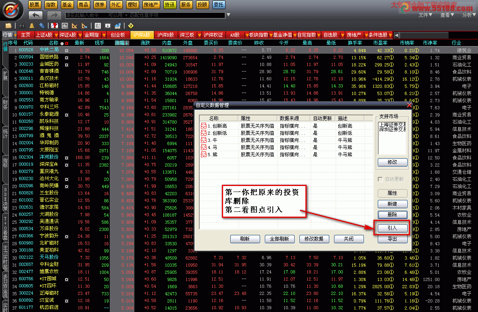Select the triangle ruler with arrow icon
Viewport: 478px width, 312px height.
pyautogui.click(x=84, y=26)
